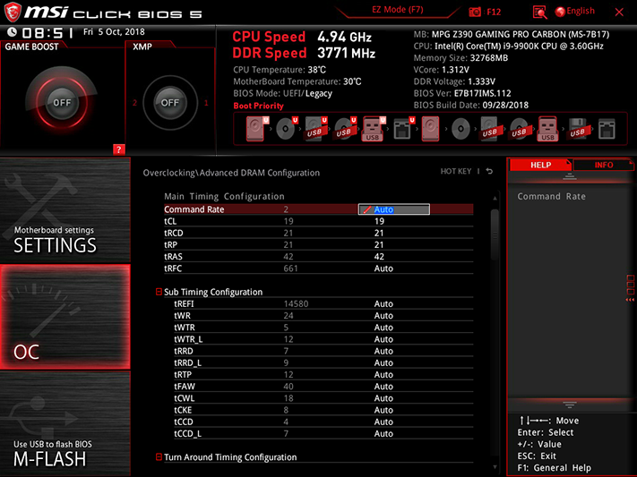Switch to the INFO tab
The image size is (637, 477).
click(603, 165)
